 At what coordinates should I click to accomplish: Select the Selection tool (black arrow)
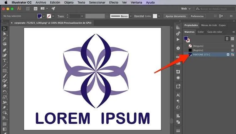coord(5,29)
